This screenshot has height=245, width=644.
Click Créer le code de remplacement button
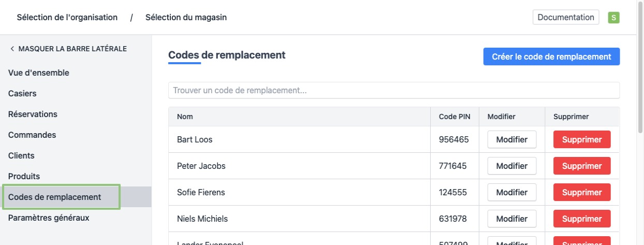click(x=551, y=57)
